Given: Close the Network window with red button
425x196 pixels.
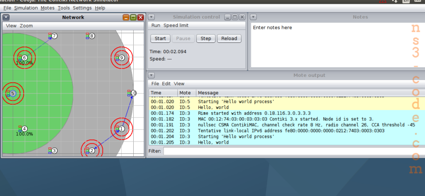Looking at the screenshot, I should 140,17.
